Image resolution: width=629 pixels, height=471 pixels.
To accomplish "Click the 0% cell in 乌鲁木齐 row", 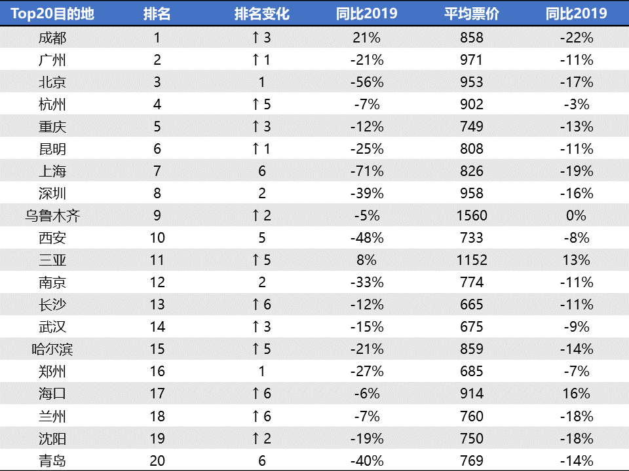I will click(x=576, y=215).
